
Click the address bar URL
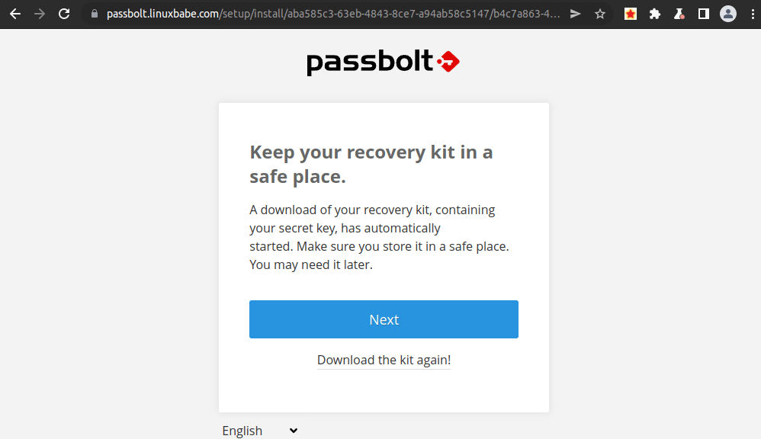pos(328,14)
